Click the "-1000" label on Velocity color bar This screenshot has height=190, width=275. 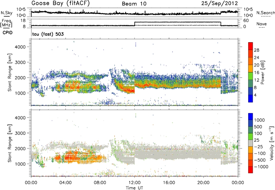(261, 167)
